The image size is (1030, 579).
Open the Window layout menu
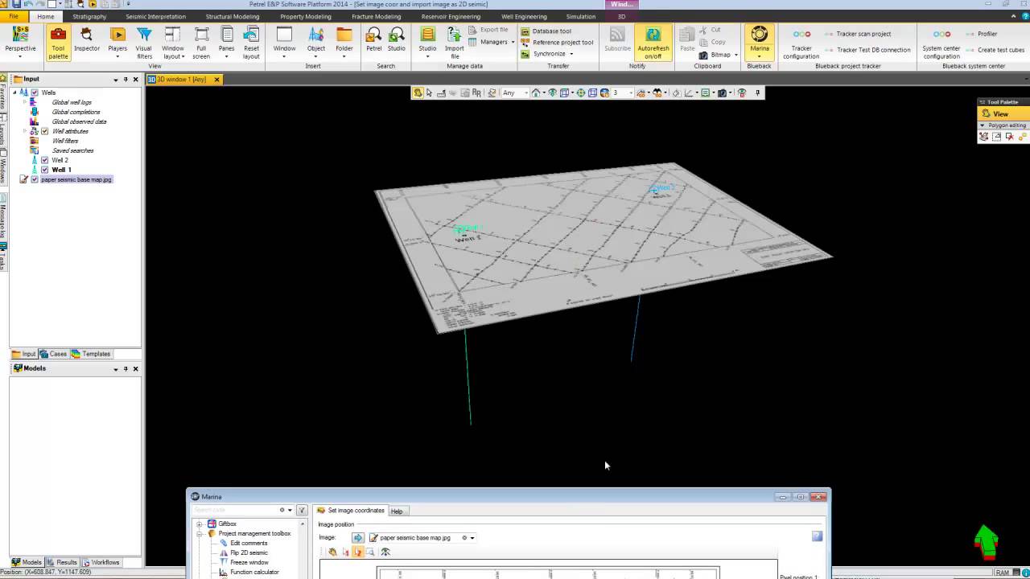coord(173,43)
